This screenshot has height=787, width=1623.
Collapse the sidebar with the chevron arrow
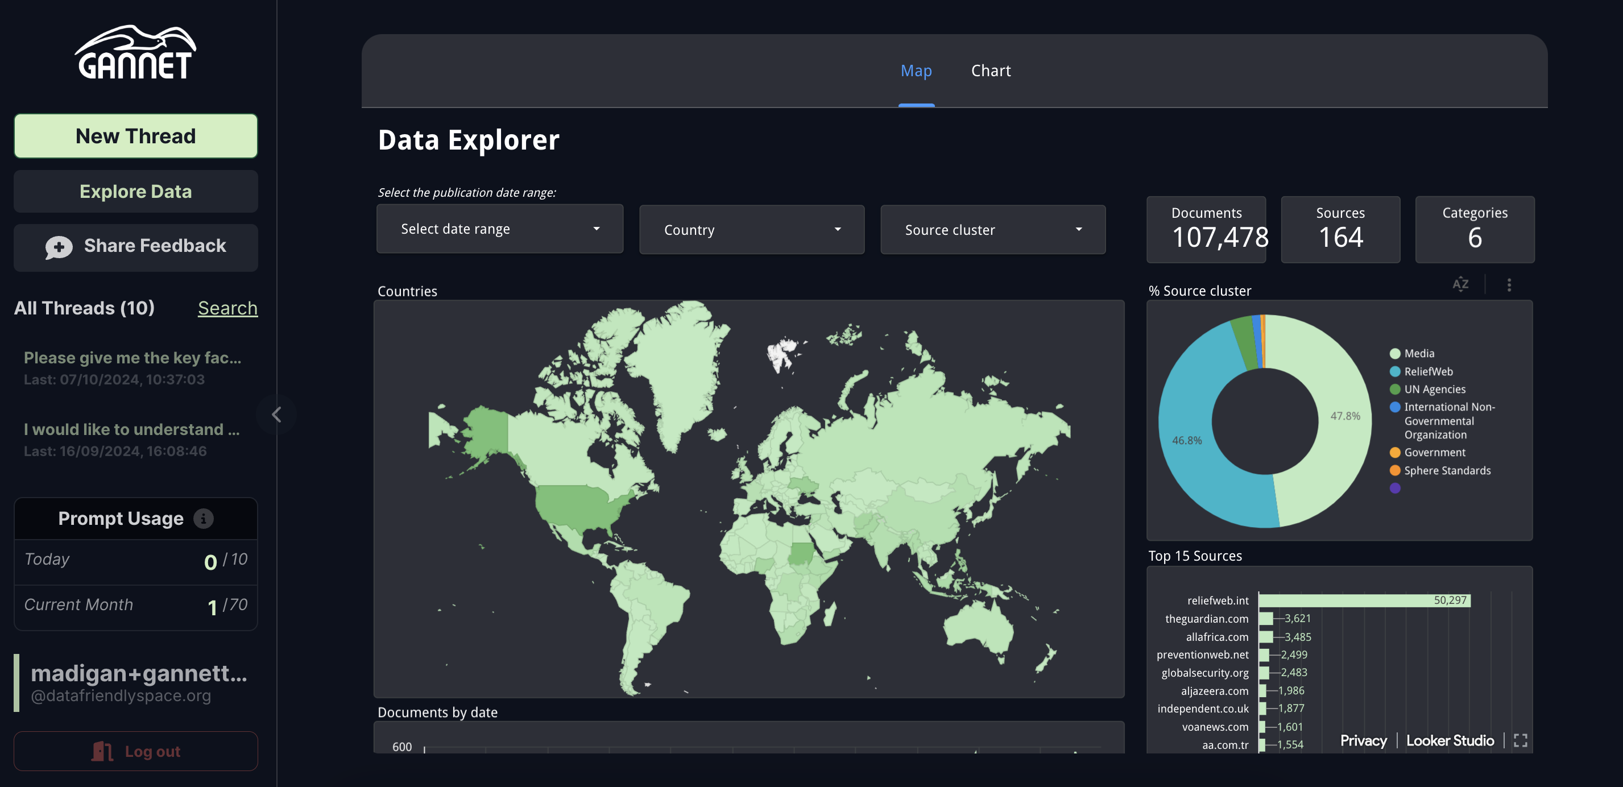coord(276,415)
